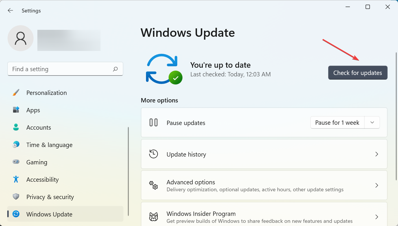Click "Get preview builds of Windows" description

click(x=260, y=221)
